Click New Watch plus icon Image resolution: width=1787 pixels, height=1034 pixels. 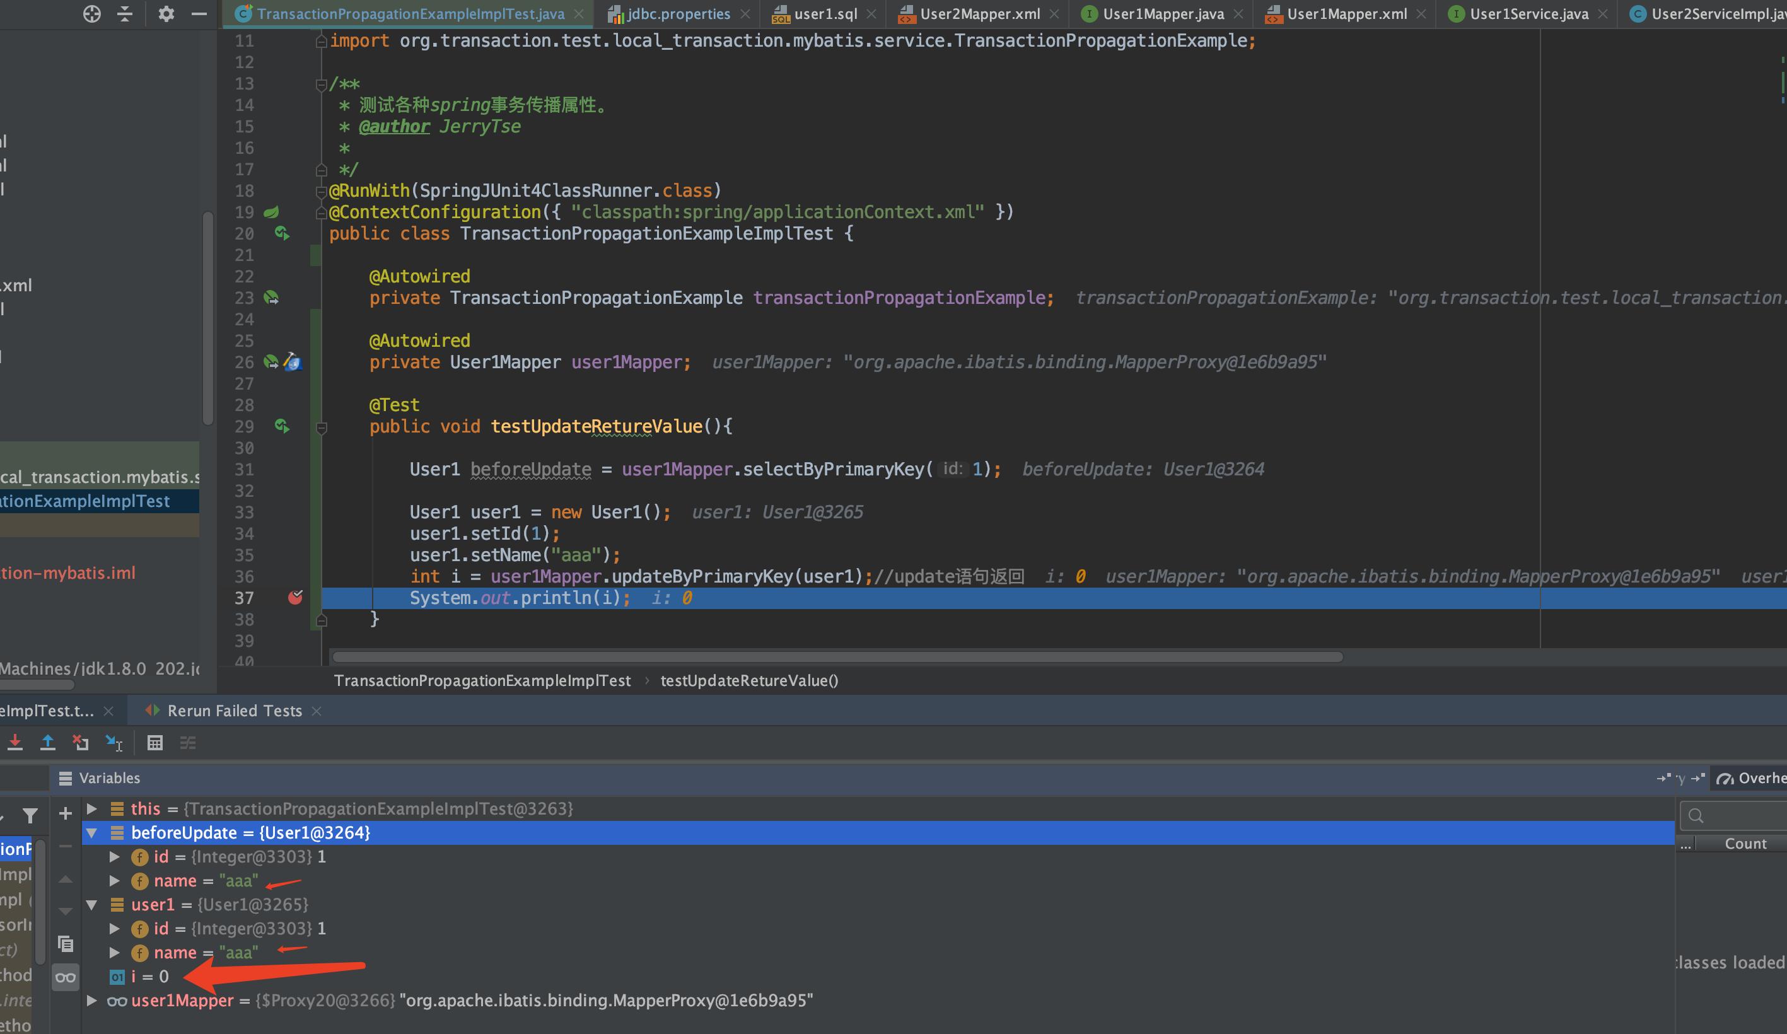click(x=65, y=813)
